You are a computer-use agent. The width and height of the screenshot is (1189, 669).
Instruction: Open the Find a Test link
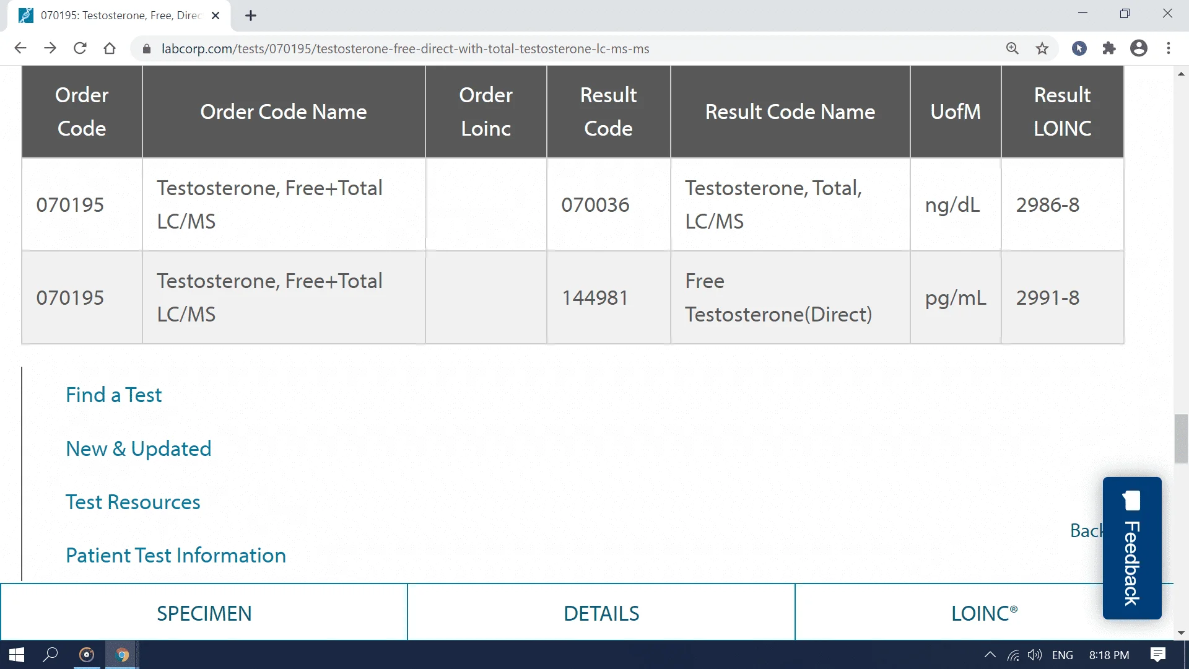[x=113, y=395]
